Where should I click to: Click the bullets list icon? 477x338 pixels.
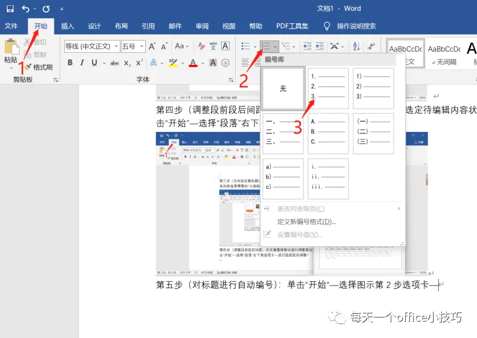pos(245,46)
